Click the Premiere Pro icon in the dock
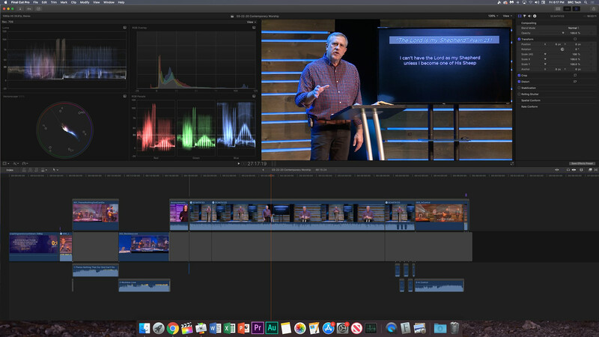The width and height of the screenshot is (599, 337). point(258,328)
